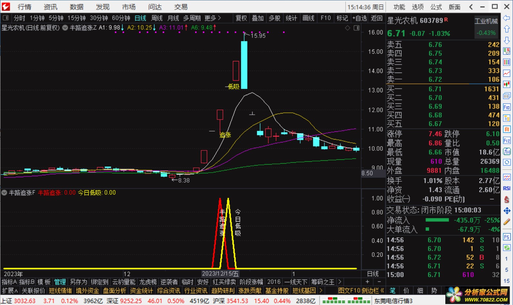Switch to the 资金统计 tab
The width and height of the screenshot is (513, 305).
point(141,291)
